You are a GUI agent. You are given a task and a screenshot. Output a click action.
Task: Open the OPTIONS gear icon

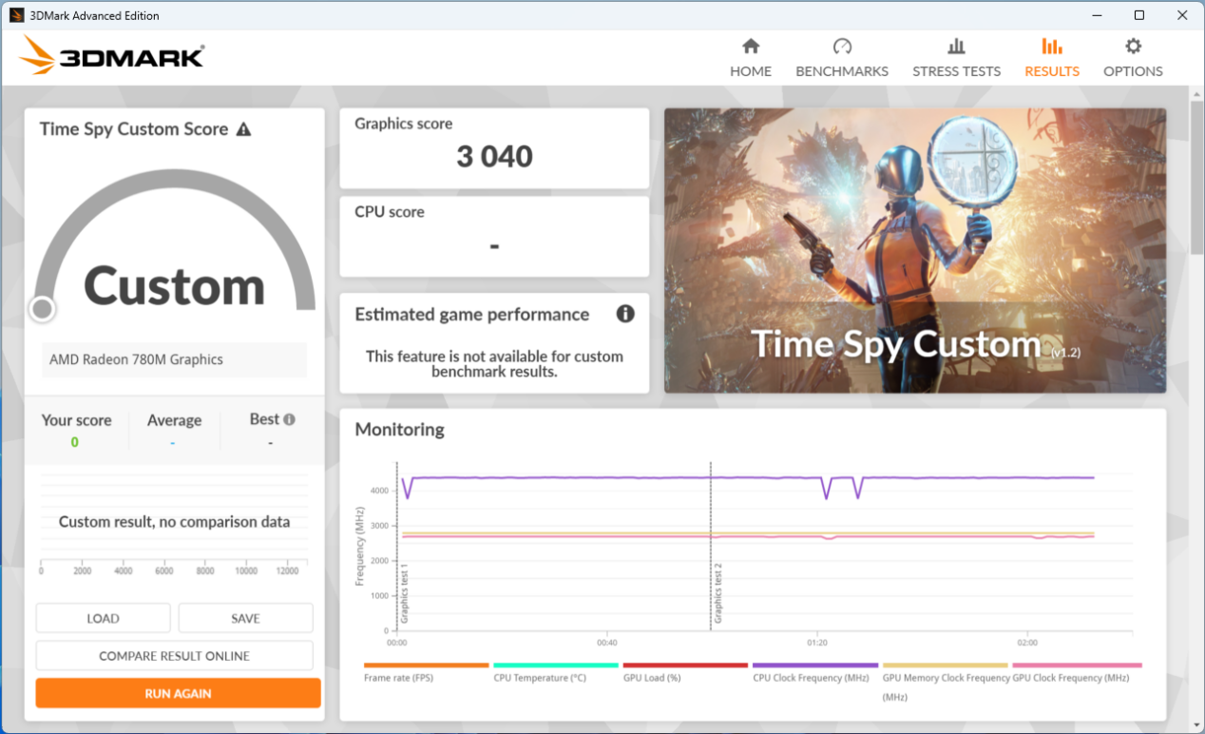click(1132, 46)
